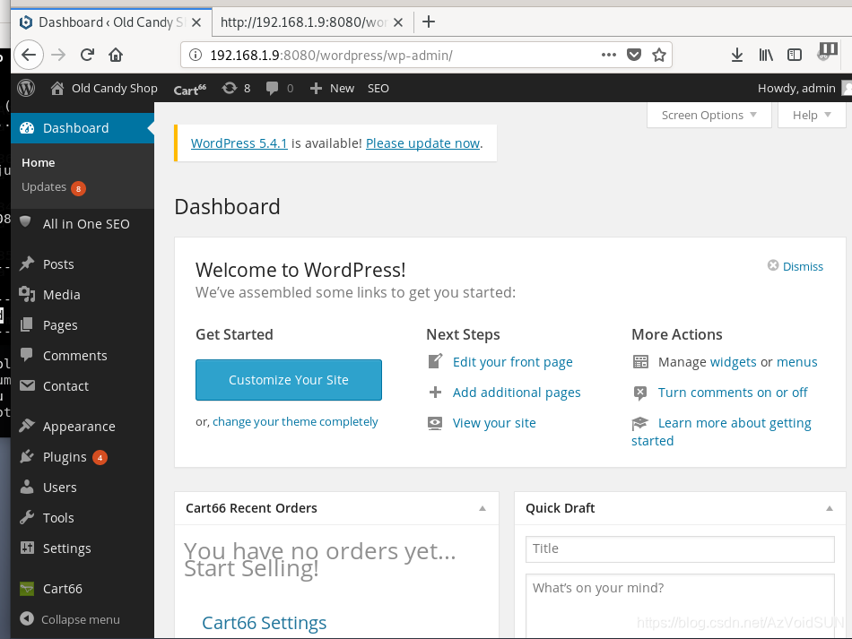The width and height of the screenshot is (852, 639).
Task: Bookmark this page with the star icon
Action: [x=659, y=55]
